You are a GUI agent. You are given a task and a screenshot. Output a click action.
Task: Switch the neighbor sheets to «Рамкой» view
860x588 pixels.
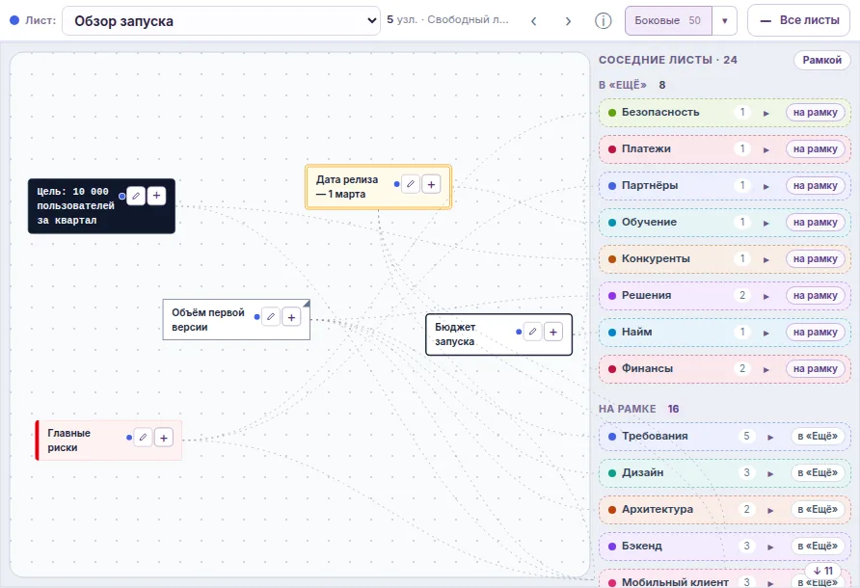pos(822,61)
